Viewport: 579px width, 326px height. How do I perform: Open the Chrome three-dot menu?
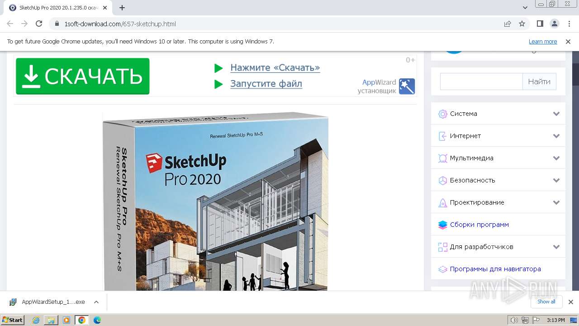[x=569, y=24]
